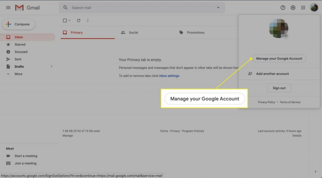Open the More options three-dot menu
This screenshot has height=178, width=322.
click(88, 20)
